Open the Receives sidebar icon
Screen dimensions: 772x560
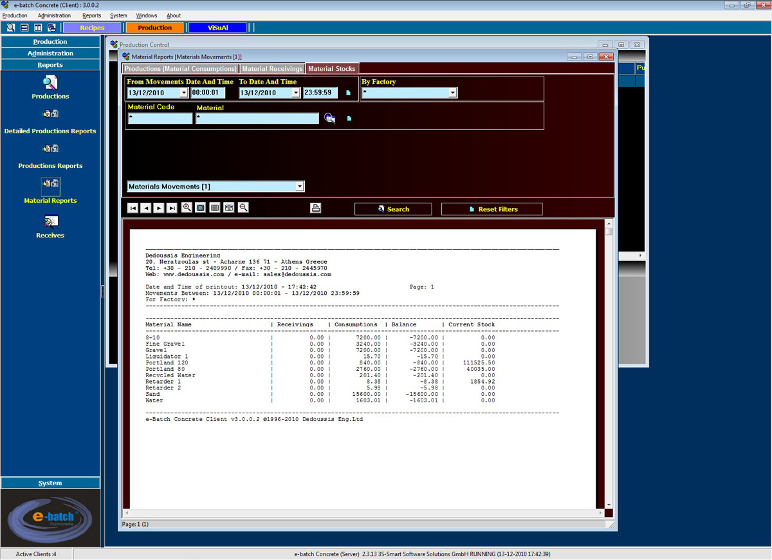click(50, 221)
